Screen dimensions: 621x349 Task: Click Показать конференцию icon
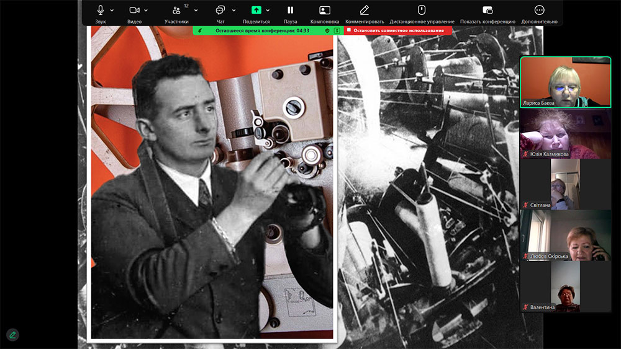[x=487, y=11]
